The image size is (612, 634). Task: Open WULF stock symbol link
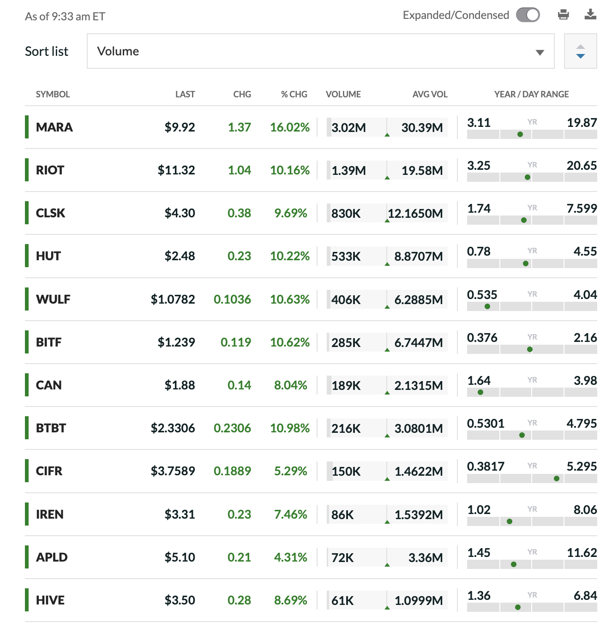tap(53, 299)
